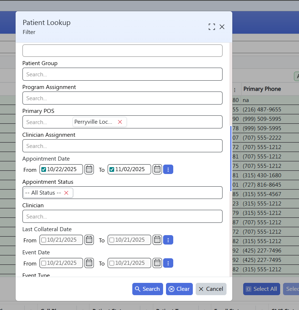This screenshot has height=310, width=299.
Task: Open the Clinician search dropdown
Action: pyautogui.click(x=122, y=216)
